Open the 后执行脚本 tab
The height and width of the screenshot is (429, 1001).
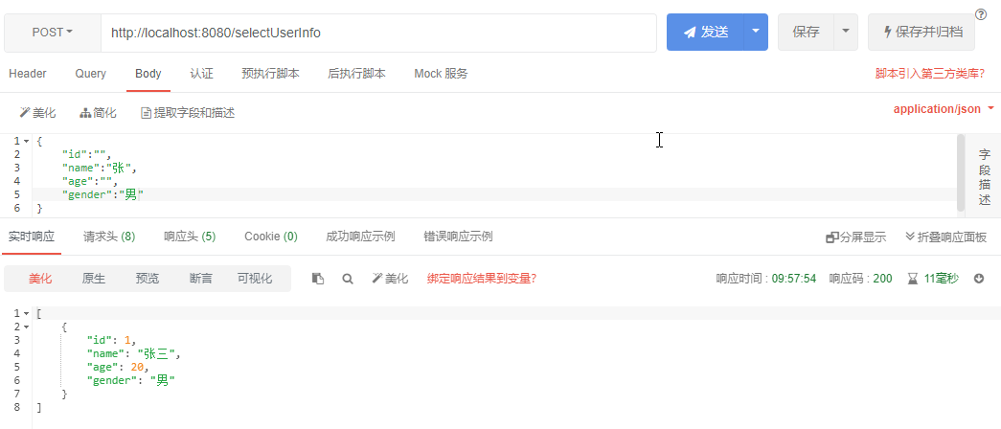click(x=356, y=74)
